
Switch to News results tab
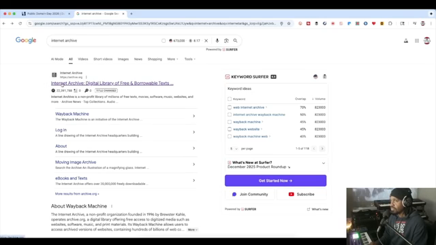click(x=138, y=59)
